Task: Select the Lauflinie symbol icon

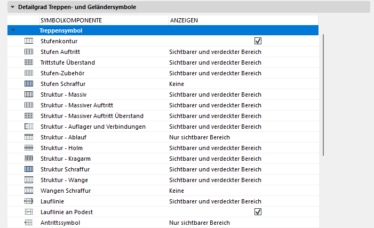Action: (x=29, y=201)
